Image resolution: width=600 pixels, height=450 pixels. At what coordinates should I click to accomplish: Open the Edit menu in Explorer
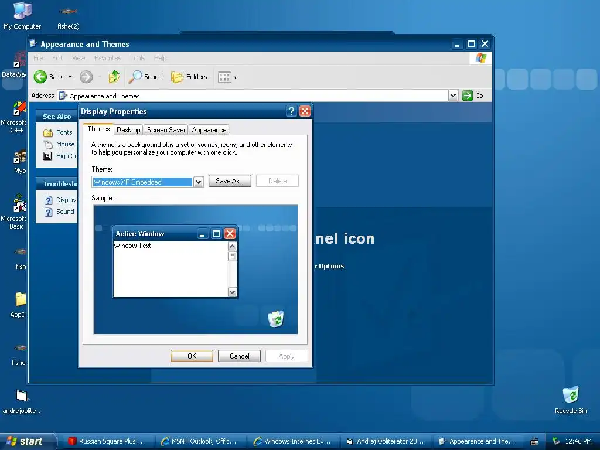57,58
